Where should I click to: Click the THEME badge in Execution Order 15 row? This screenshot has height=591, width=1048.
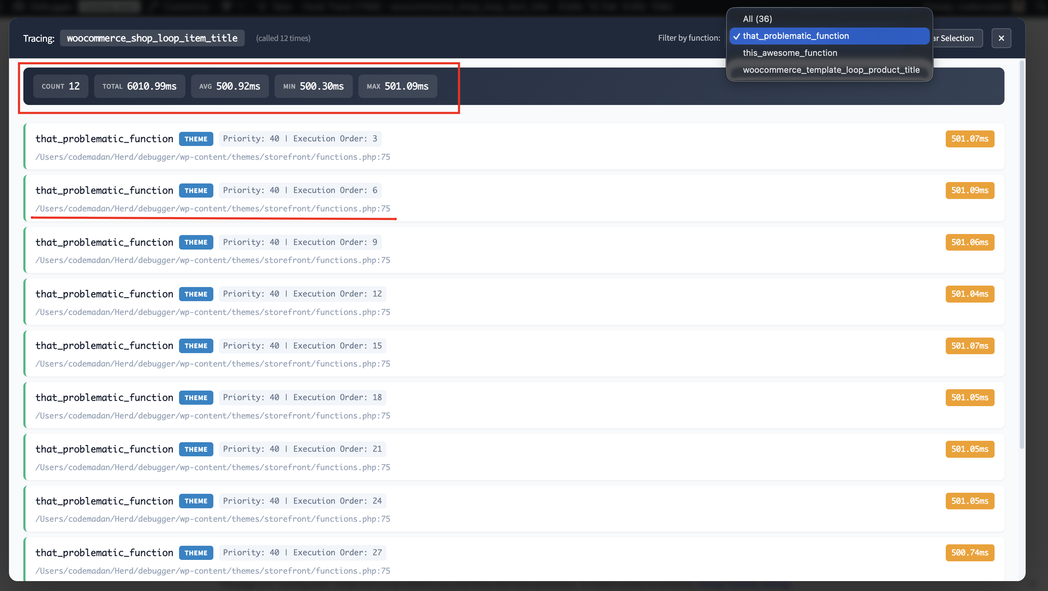196,346
